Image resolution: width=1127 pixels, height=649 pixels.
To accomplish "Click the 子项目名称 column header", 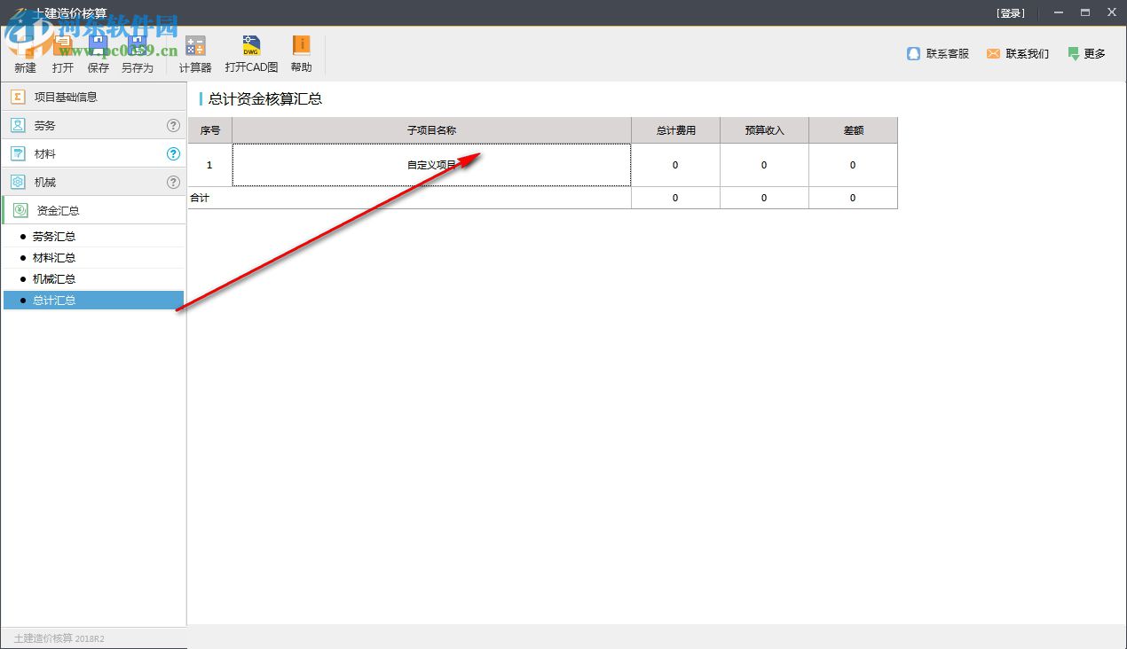I will point(431,130).
